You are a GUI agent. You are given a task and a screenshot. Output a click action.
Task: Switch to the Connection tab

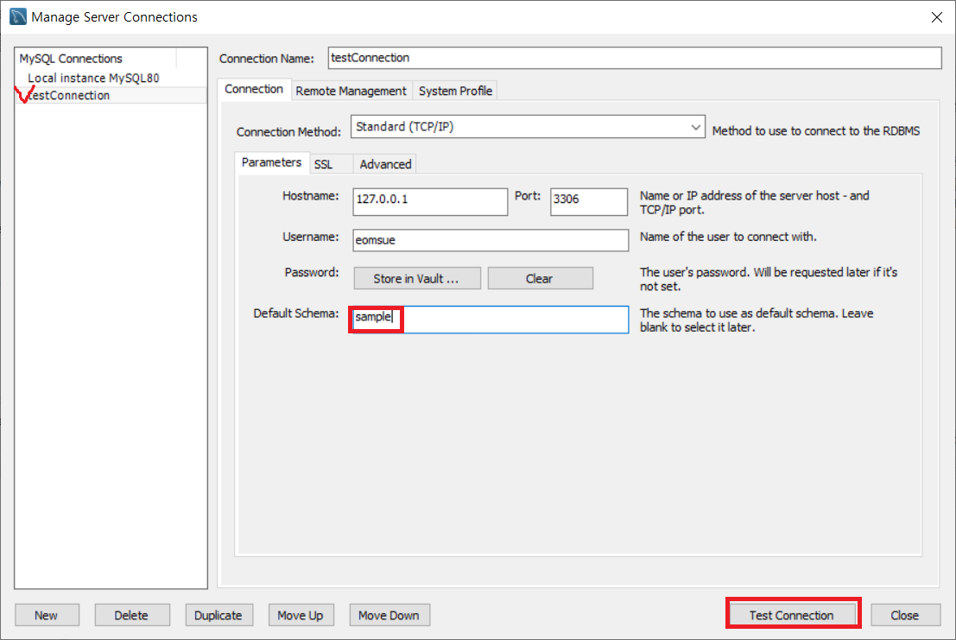[254, 89]
